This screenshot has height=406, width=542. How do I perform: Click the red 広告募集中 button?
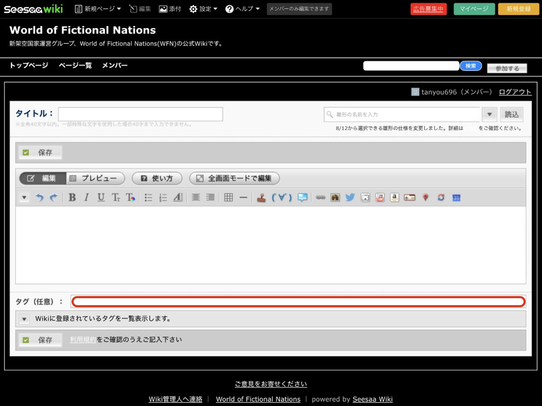click(429, 9)
